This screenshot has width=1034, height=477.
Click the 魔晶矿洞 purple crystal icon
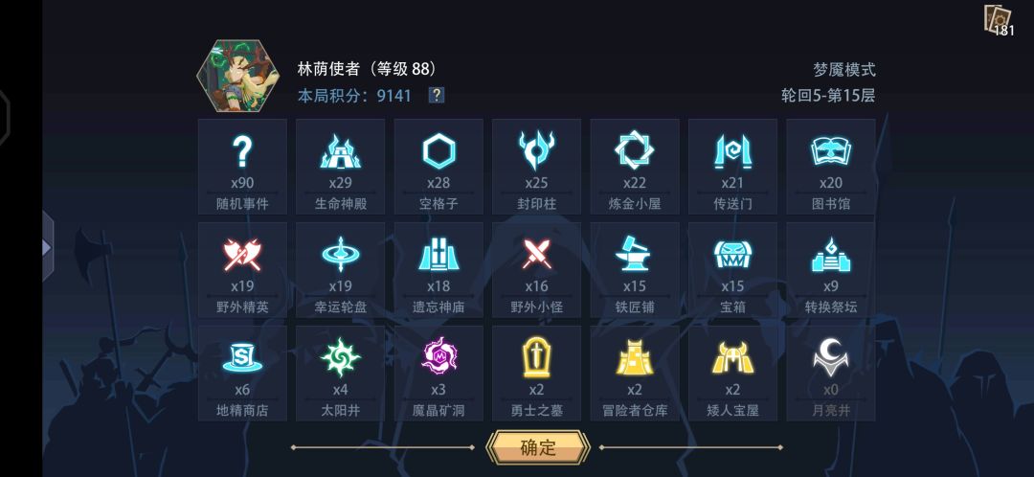(x=439, y=357)
